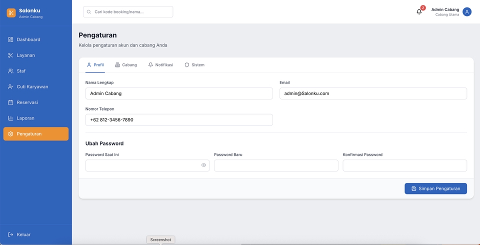Click the Password Baru field
The height and width of the screenshot is (245, 480).
276,165
